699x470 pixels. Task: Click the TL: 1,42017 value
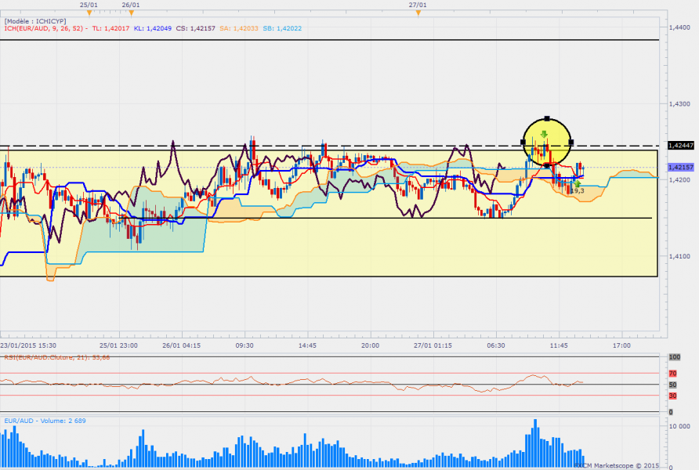(x=110, y=28)
